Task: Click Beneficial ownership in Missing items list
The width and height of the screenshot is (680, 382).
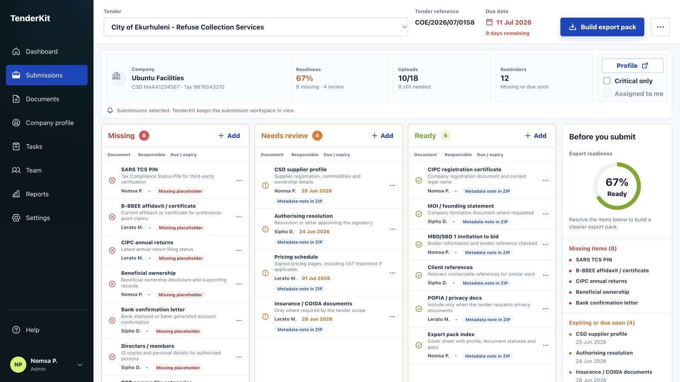Action: [x=602, y=292]
